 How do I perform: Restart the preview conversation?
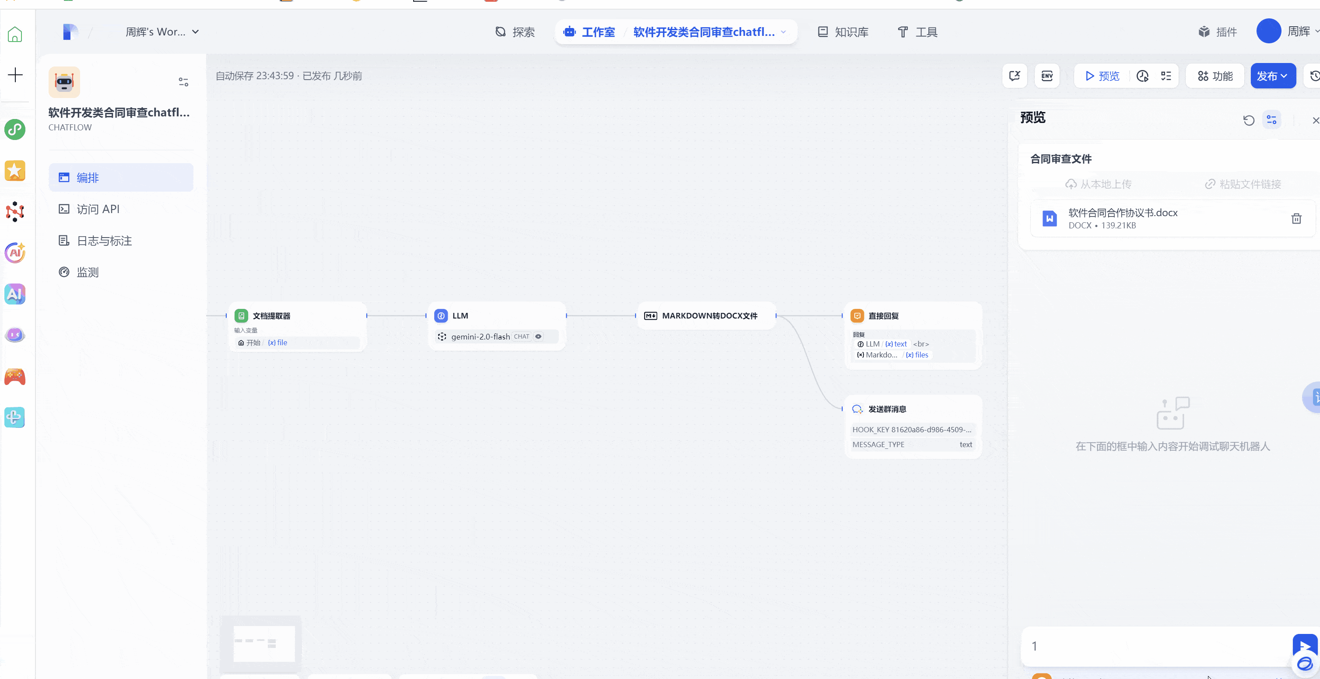(x=1248, y=120)
